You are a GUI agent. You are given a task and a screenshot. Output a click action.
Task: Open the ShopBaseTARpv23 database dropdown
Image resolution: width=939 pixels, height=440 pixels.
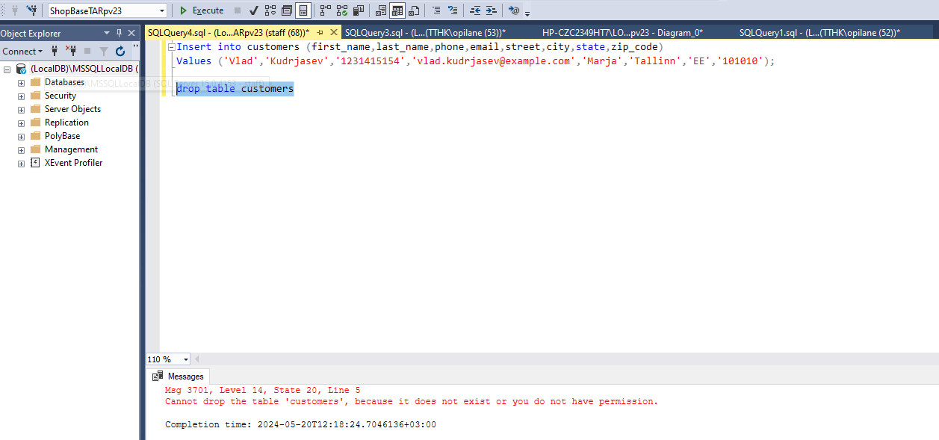click(162, 10)
